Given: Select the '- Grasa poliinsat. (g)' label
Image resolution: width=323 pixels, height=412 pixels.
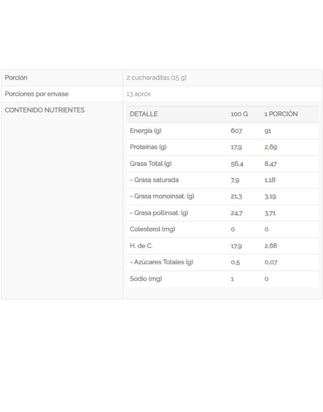Looking at the screenshot, I should pyautogui.click(x=159, y=213).
